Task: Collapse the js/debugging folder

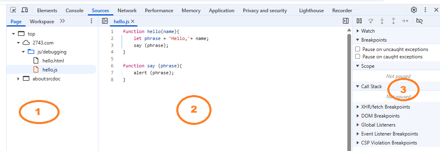Action: [x=23, y=52]
